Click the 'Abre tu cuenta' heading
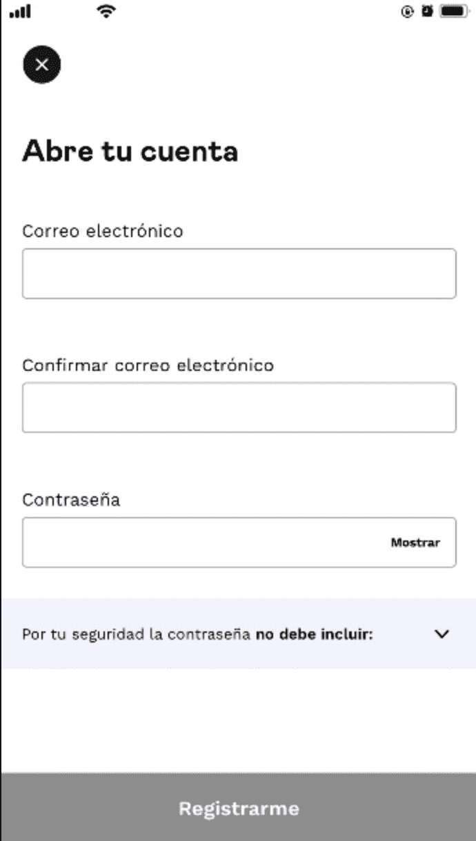476x841 pixels. (130, 152)
